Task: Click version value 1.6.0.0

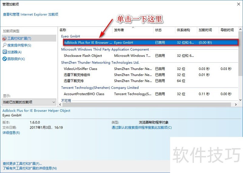Action: tap(35, 122)
